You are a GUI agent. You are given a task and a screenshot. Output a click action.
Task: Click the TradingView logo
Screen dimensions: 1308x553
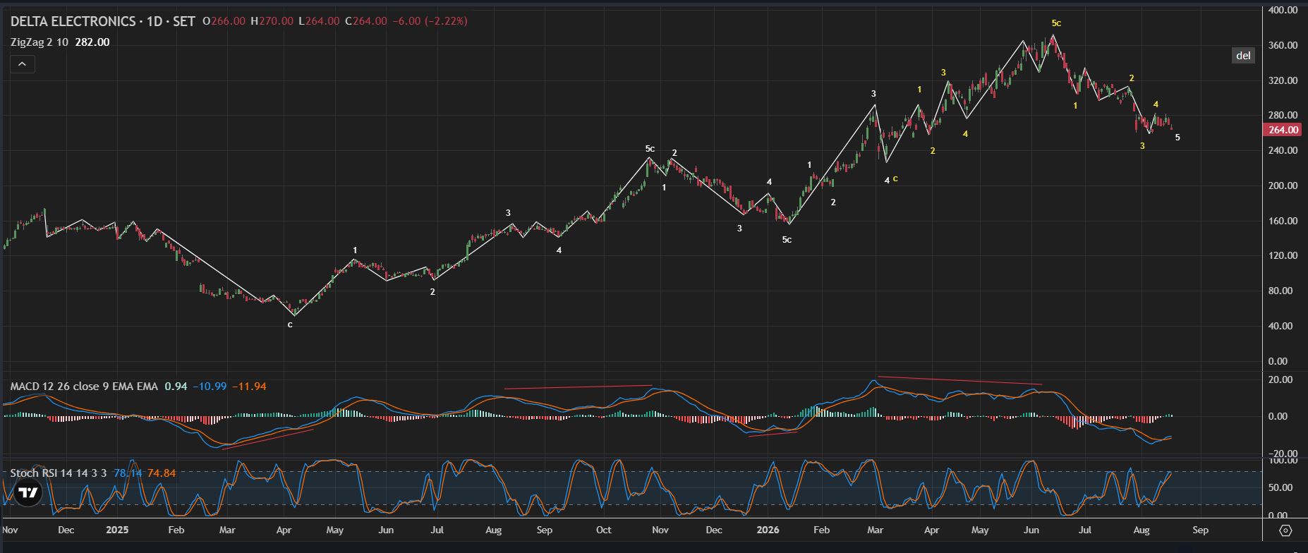[28, 493]
